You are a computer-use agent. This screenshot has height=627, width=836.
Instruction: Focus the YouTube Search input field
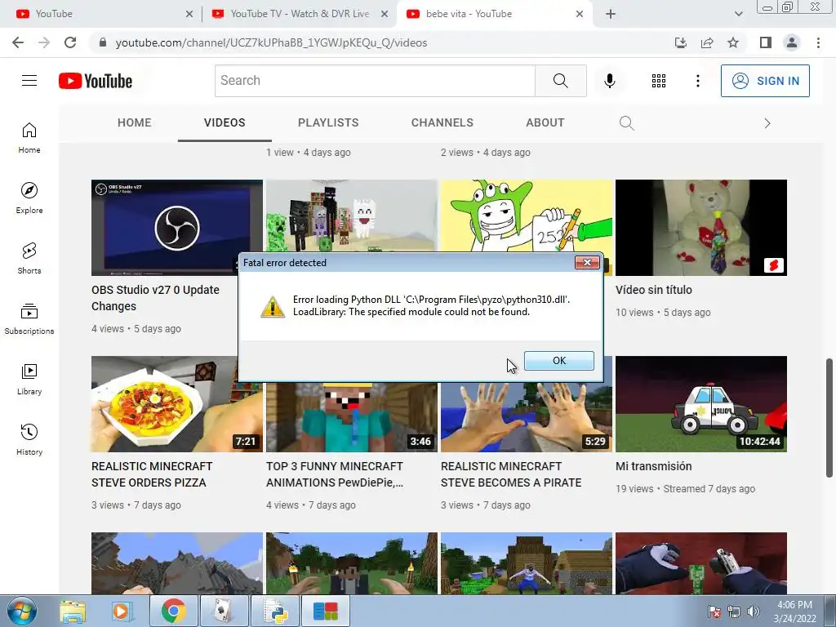click(375, 81)
